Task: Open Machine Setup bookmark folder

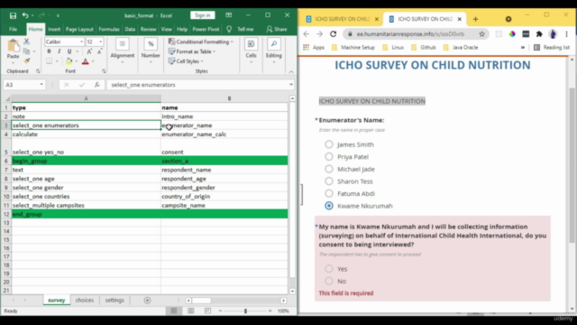Action: point(353,48)
